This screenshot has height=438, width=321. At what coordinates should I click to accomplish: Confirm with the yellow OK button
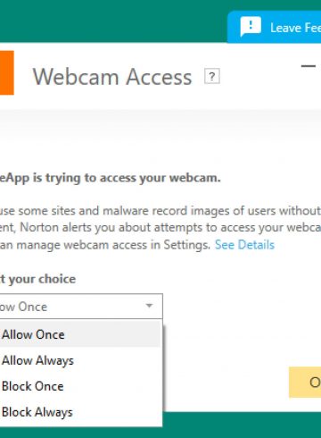pyautogui.click(x=305, y=382)
